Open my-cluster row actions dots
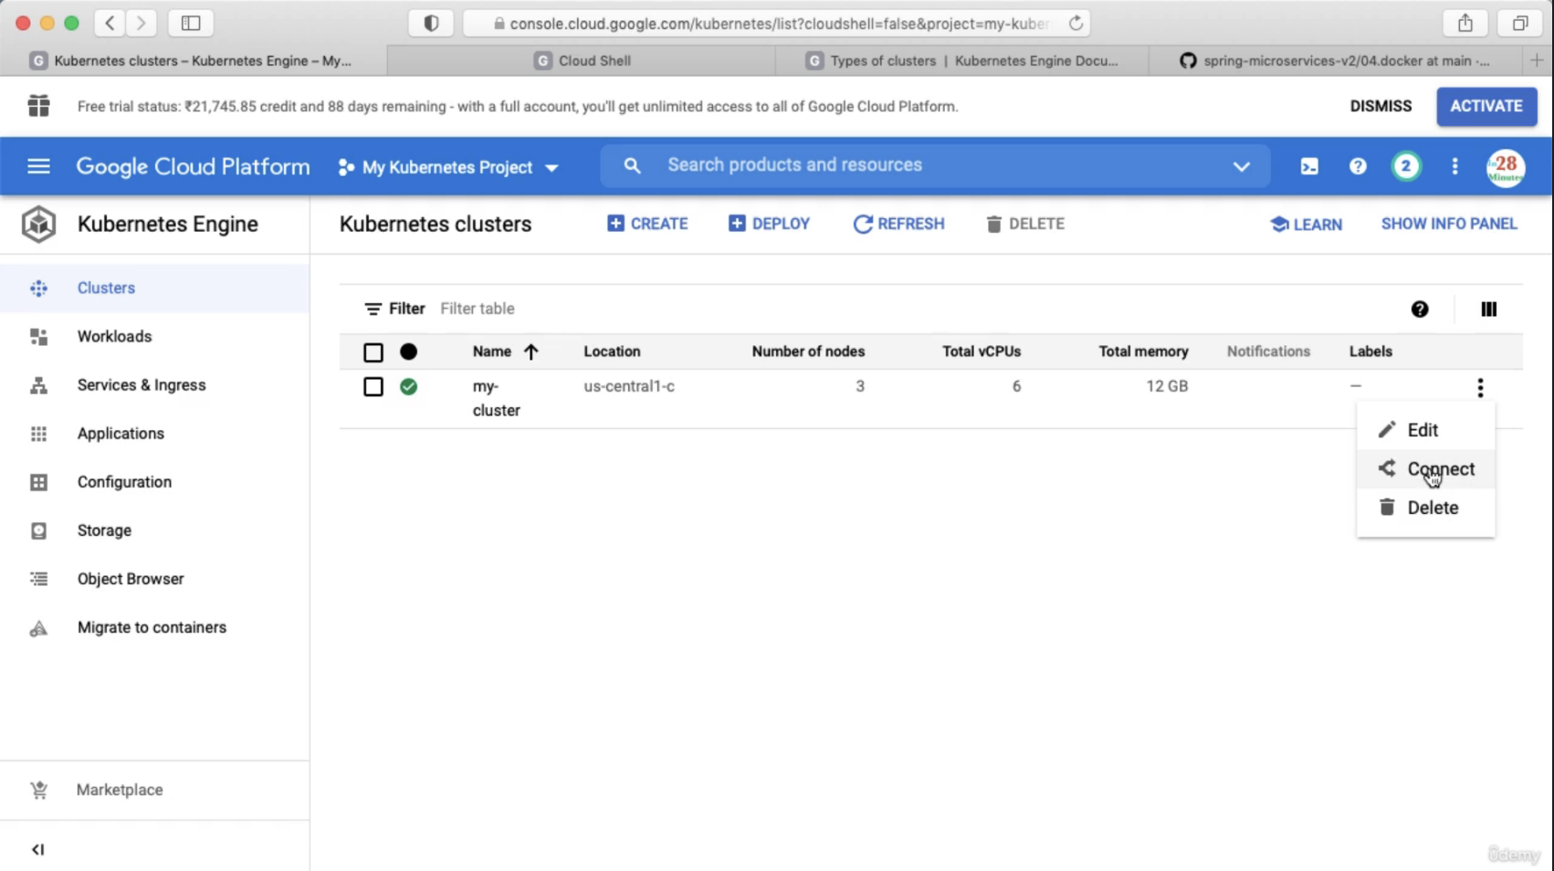The height and width of the screenshot is (871, 1554). [x=1480, y=387]
